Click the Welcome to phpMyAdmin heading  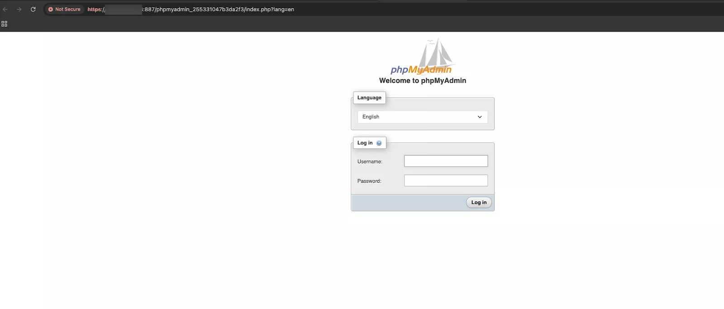423,81
